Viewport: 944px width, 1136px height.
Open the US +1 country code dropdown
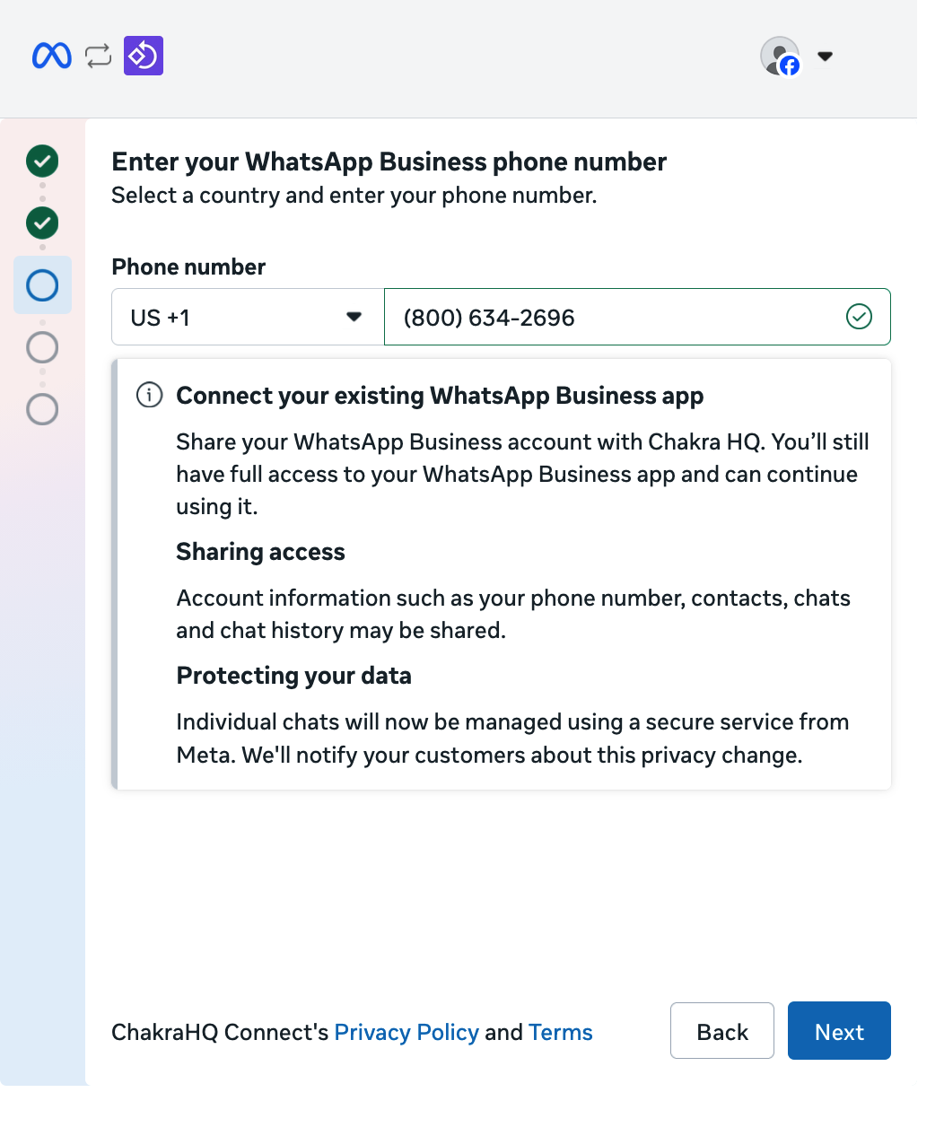coord(233,318)
